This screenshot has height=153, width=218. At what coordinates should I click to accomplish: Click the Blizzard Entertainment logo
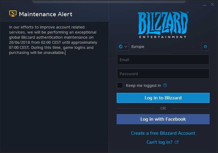(163, 25)
